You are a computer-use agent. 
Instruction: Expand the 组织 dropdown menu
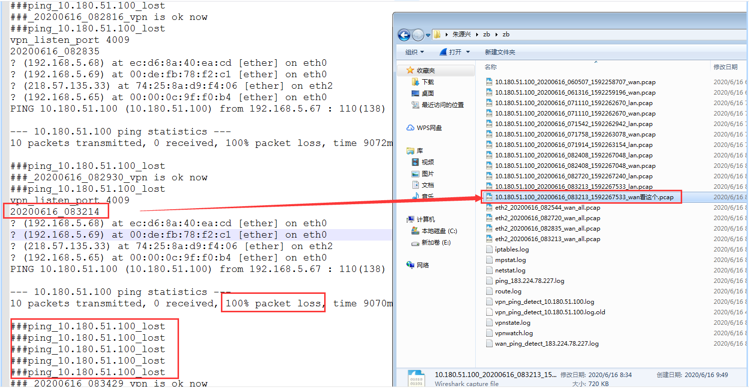[414, 52]
